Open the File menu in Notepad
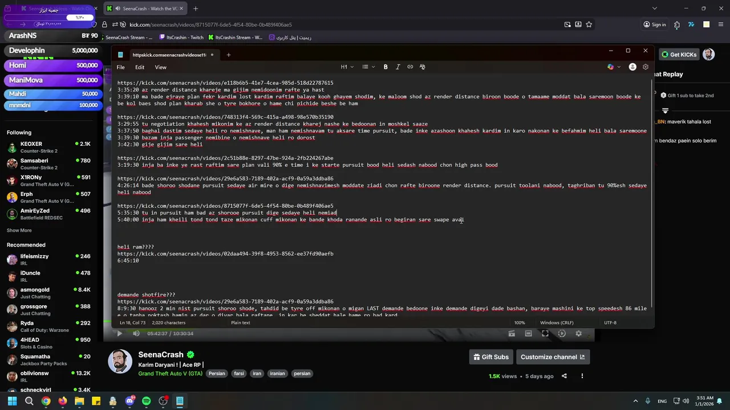The image size is (730, 410). pyautogui.click(x=121, y=67)
